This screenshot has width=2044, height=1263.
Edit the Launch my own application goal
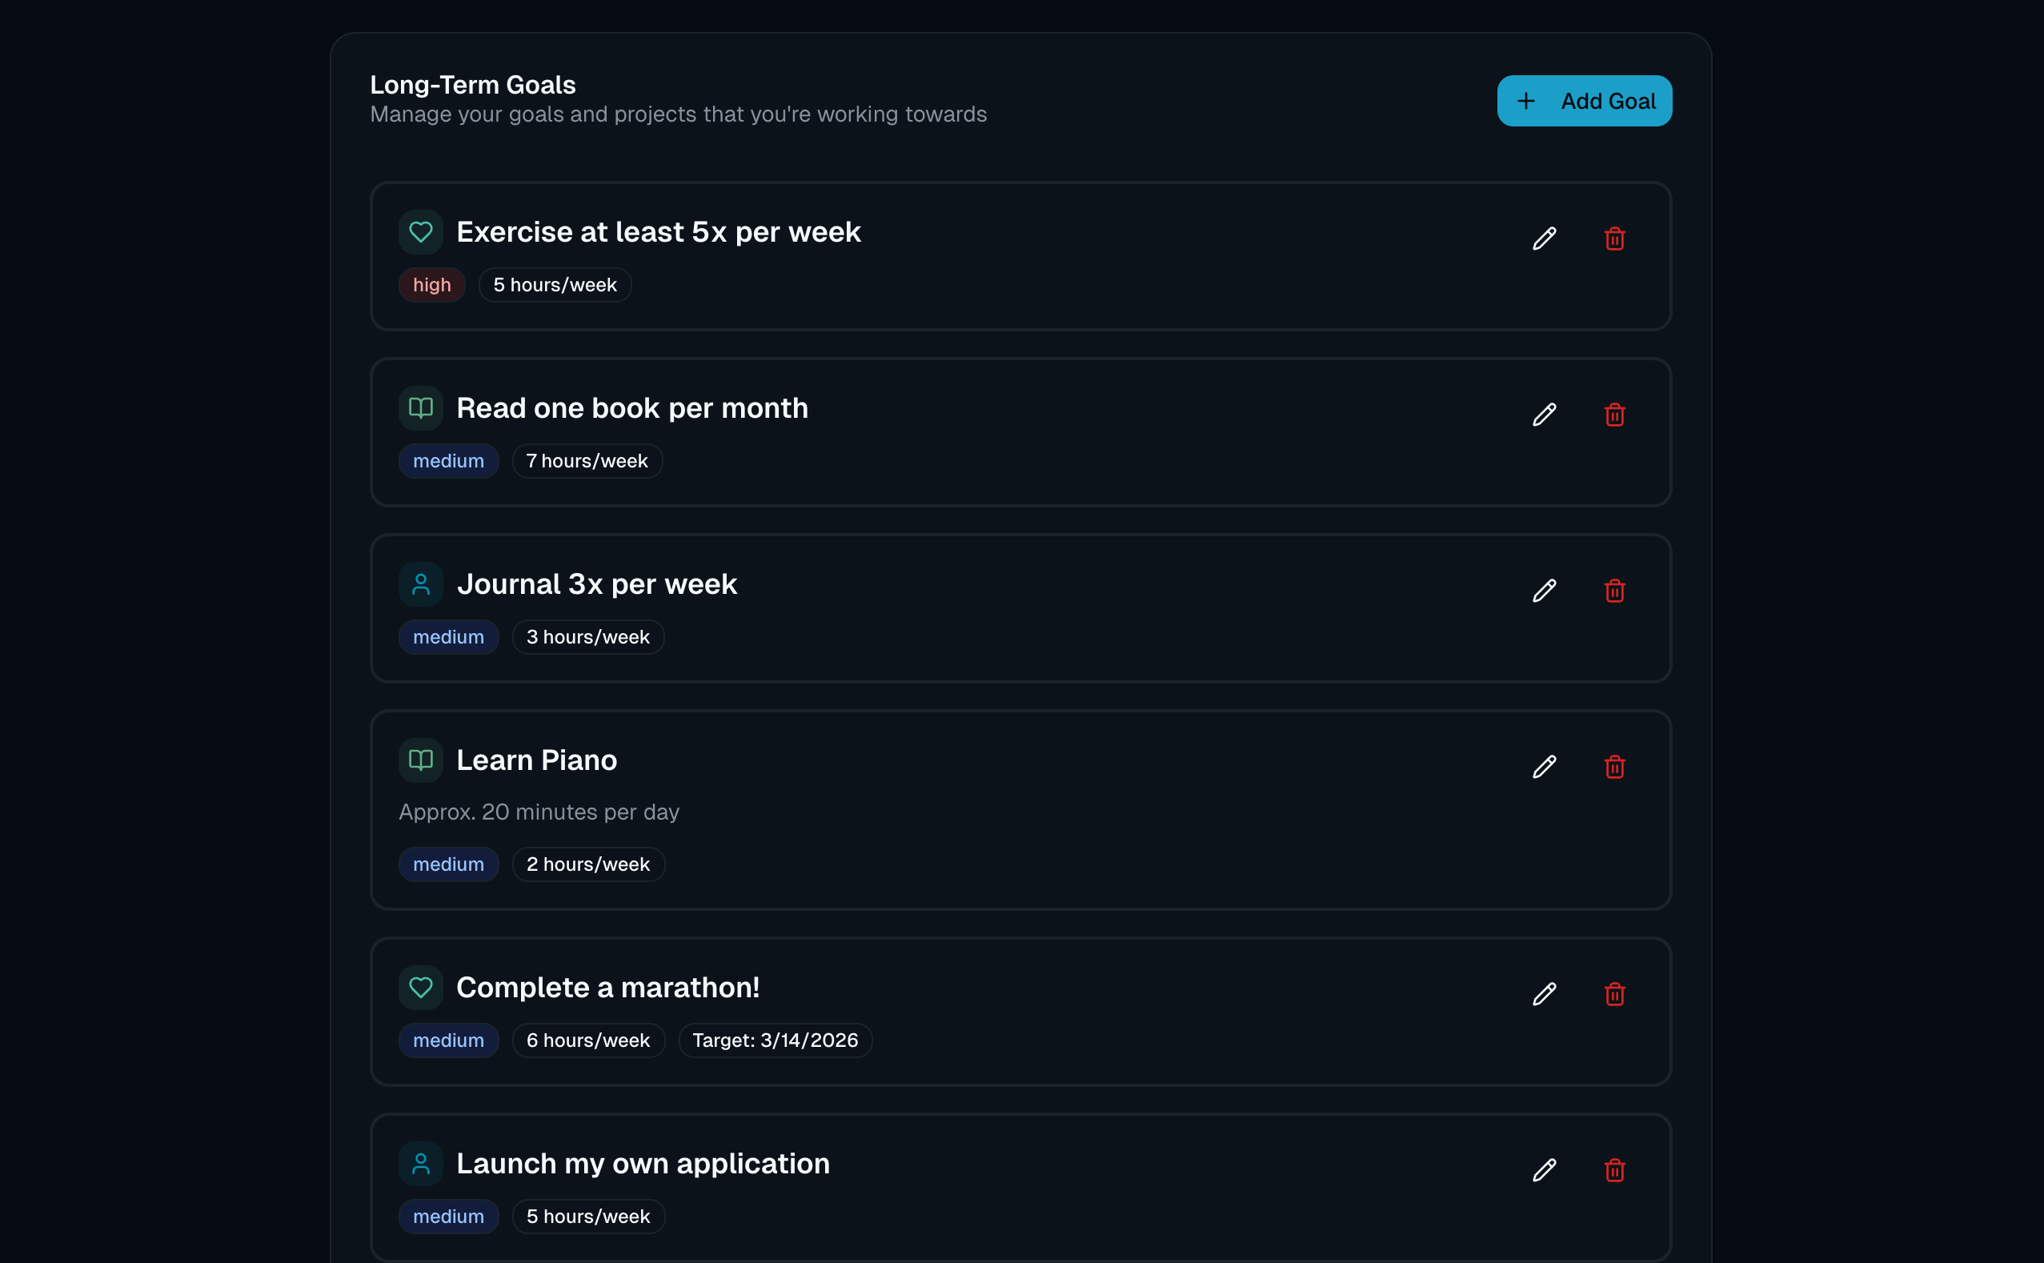(1545, 1170)
